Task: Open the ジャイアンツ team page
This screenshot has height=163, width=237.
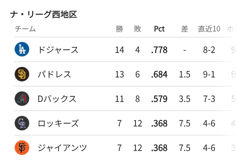Action: (x=62, y=148)
